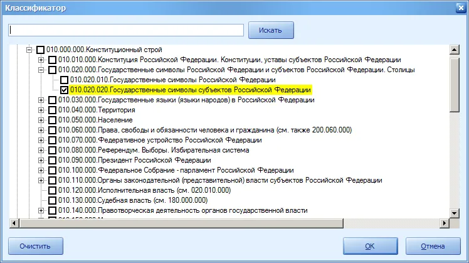Select 010.020.010 Государственные символы Российской Федерации text
The image size is (469, 263).
tap(173, 80)
